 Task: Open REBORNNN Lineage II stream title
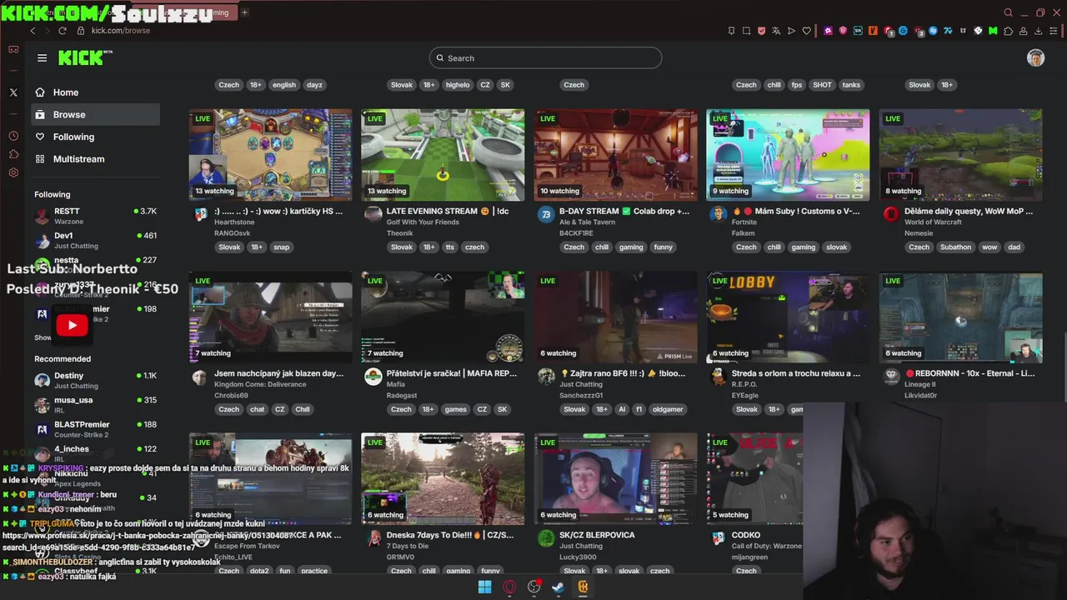click(969, 373)
